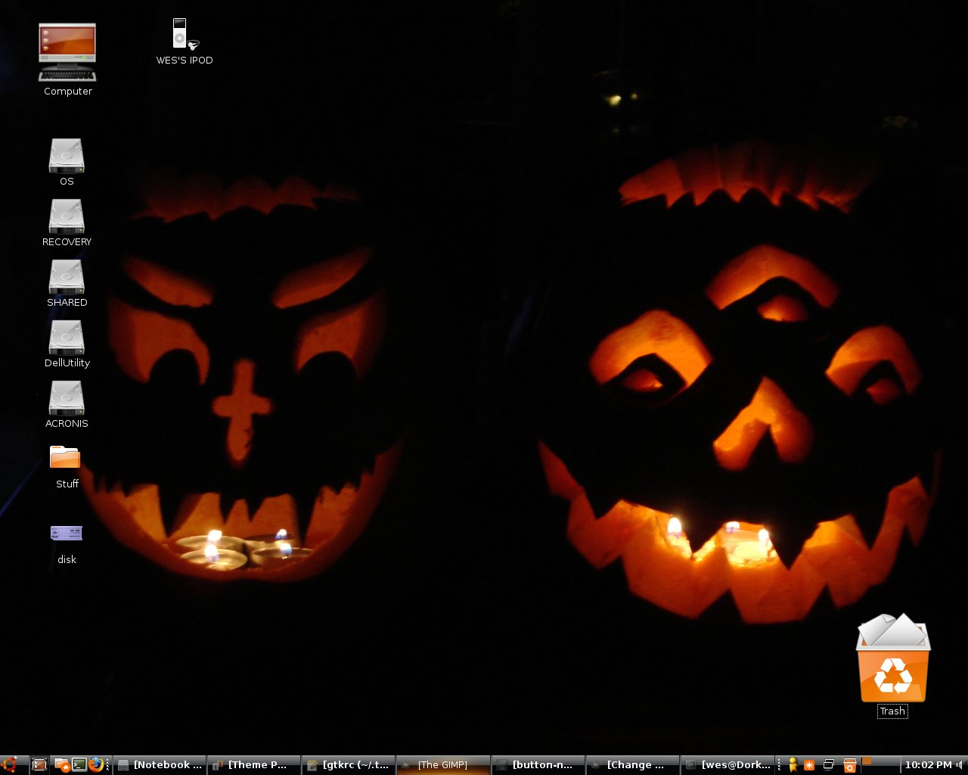The width and height of the screenshot is (968, 775).
Task: Click the WES'S IPOD label
Action: 185,61
